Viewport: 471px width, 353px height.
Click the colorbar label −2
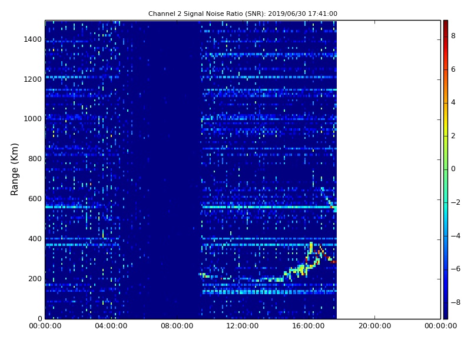click(x=455, y=202)
